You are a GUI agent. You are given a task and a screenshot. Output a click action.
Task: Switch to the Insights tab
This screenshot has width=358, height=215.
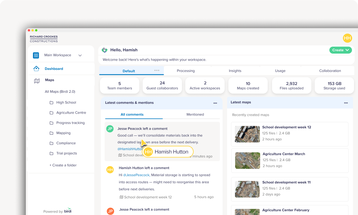(235, 71)
